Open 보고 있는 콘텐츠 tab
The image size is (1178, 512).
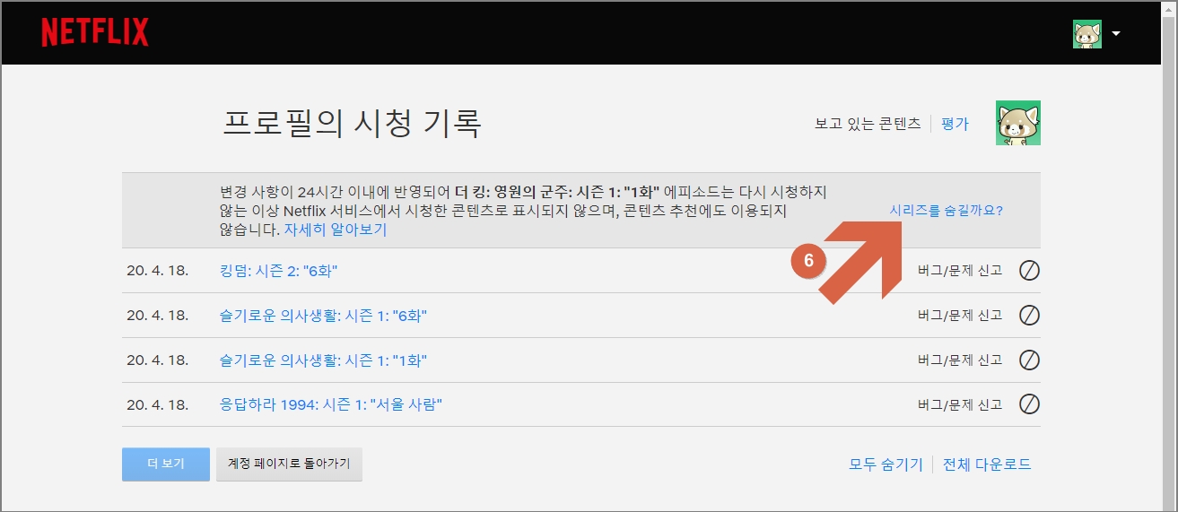pos(868,124)
